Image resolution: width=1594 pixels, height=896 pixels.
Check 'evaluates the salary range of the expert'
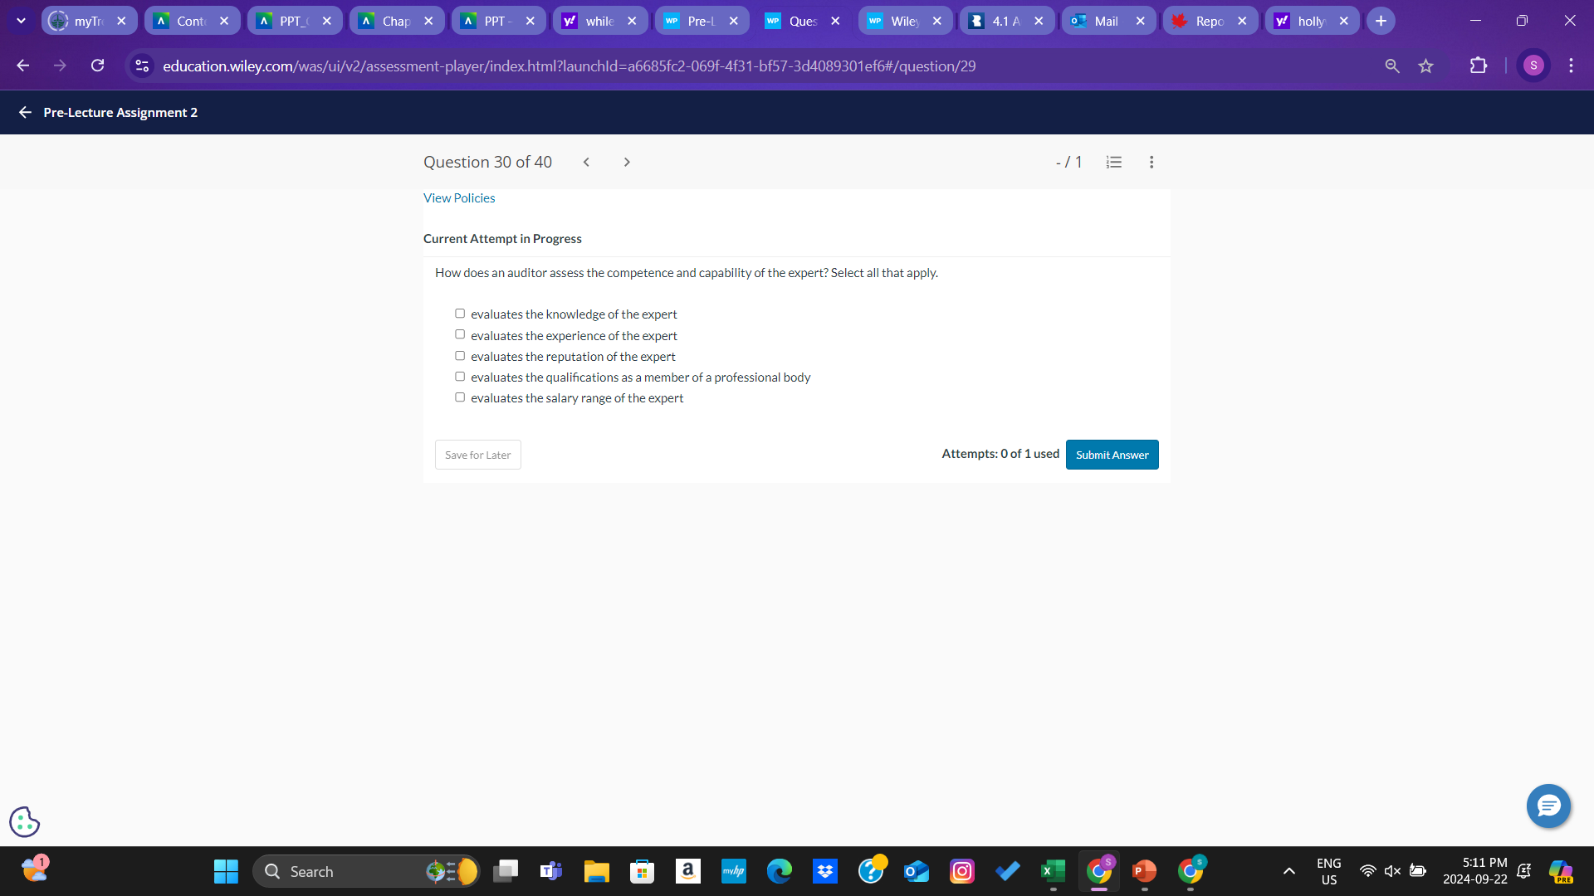click(x=459, y=397)
